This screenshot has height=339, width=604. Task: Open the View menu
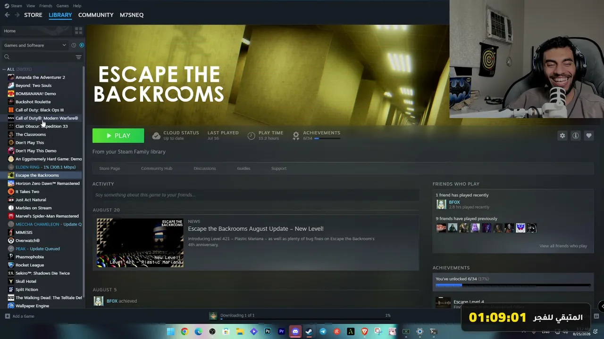[31, 6]
